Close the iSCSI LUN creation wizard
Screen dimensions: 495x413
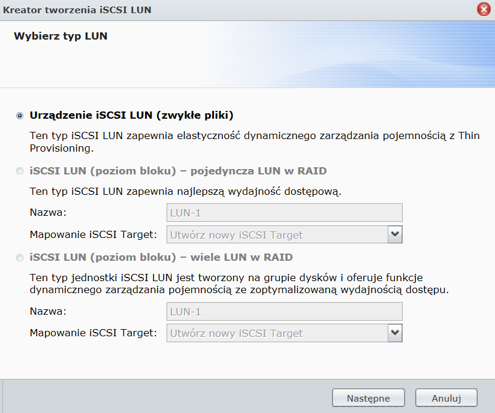[x=483, y=10]
